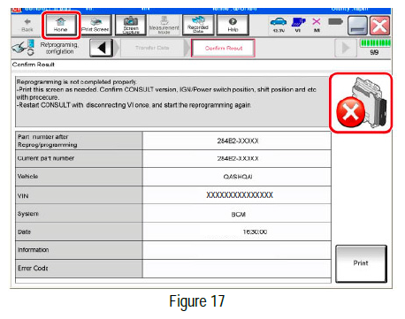405x319 pixels.
Task: Click the 'System' row label
Action: click(28, 214)
